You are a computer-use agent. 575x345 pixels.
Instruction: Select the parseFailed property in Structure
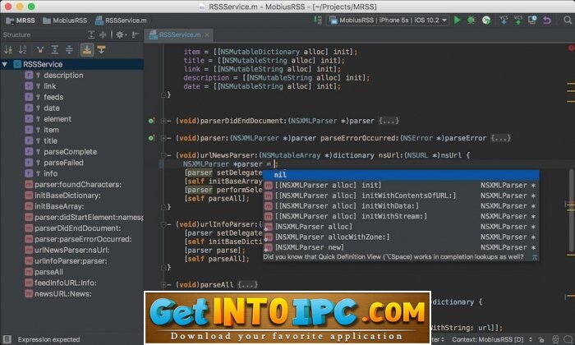click(63, 163)
